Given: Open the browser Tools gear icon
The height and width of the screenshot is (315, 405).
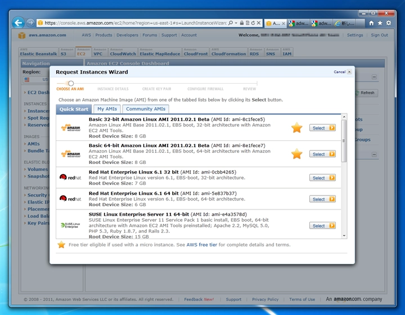Looking at the screenshot, I should tap(389, 23).
